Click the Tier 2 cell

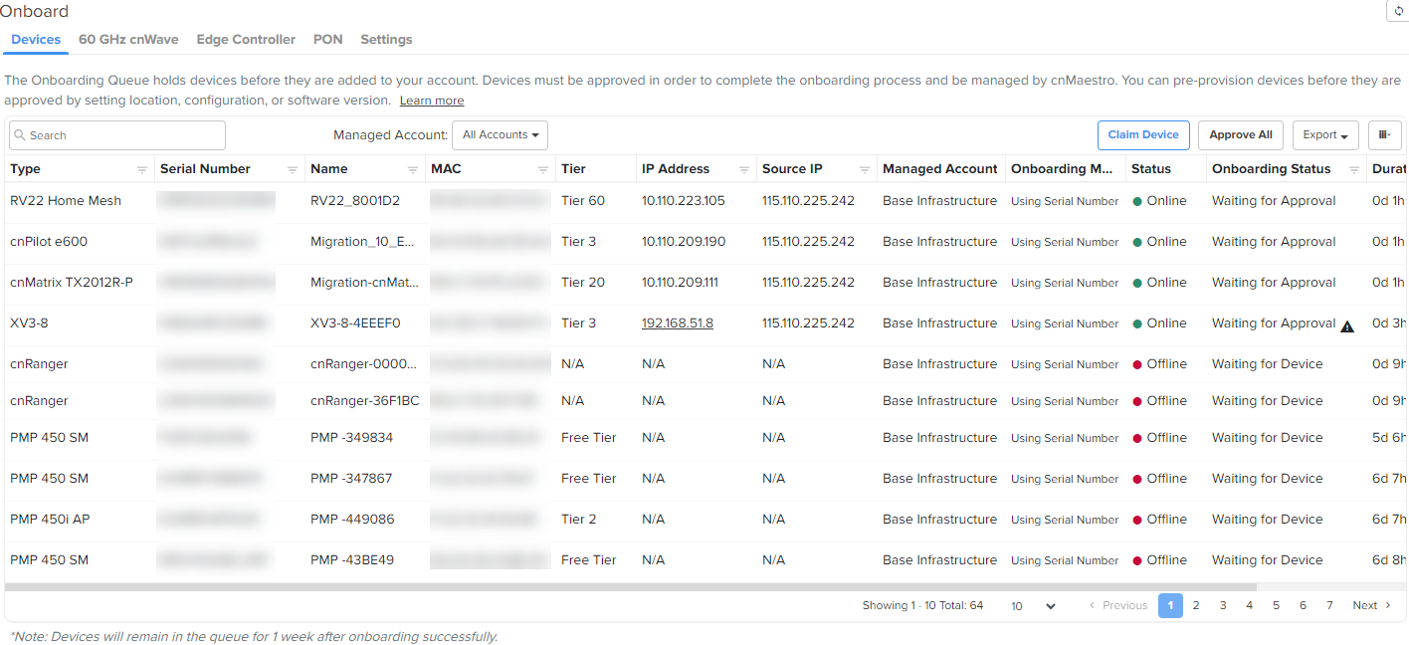[x=579, y=520]
